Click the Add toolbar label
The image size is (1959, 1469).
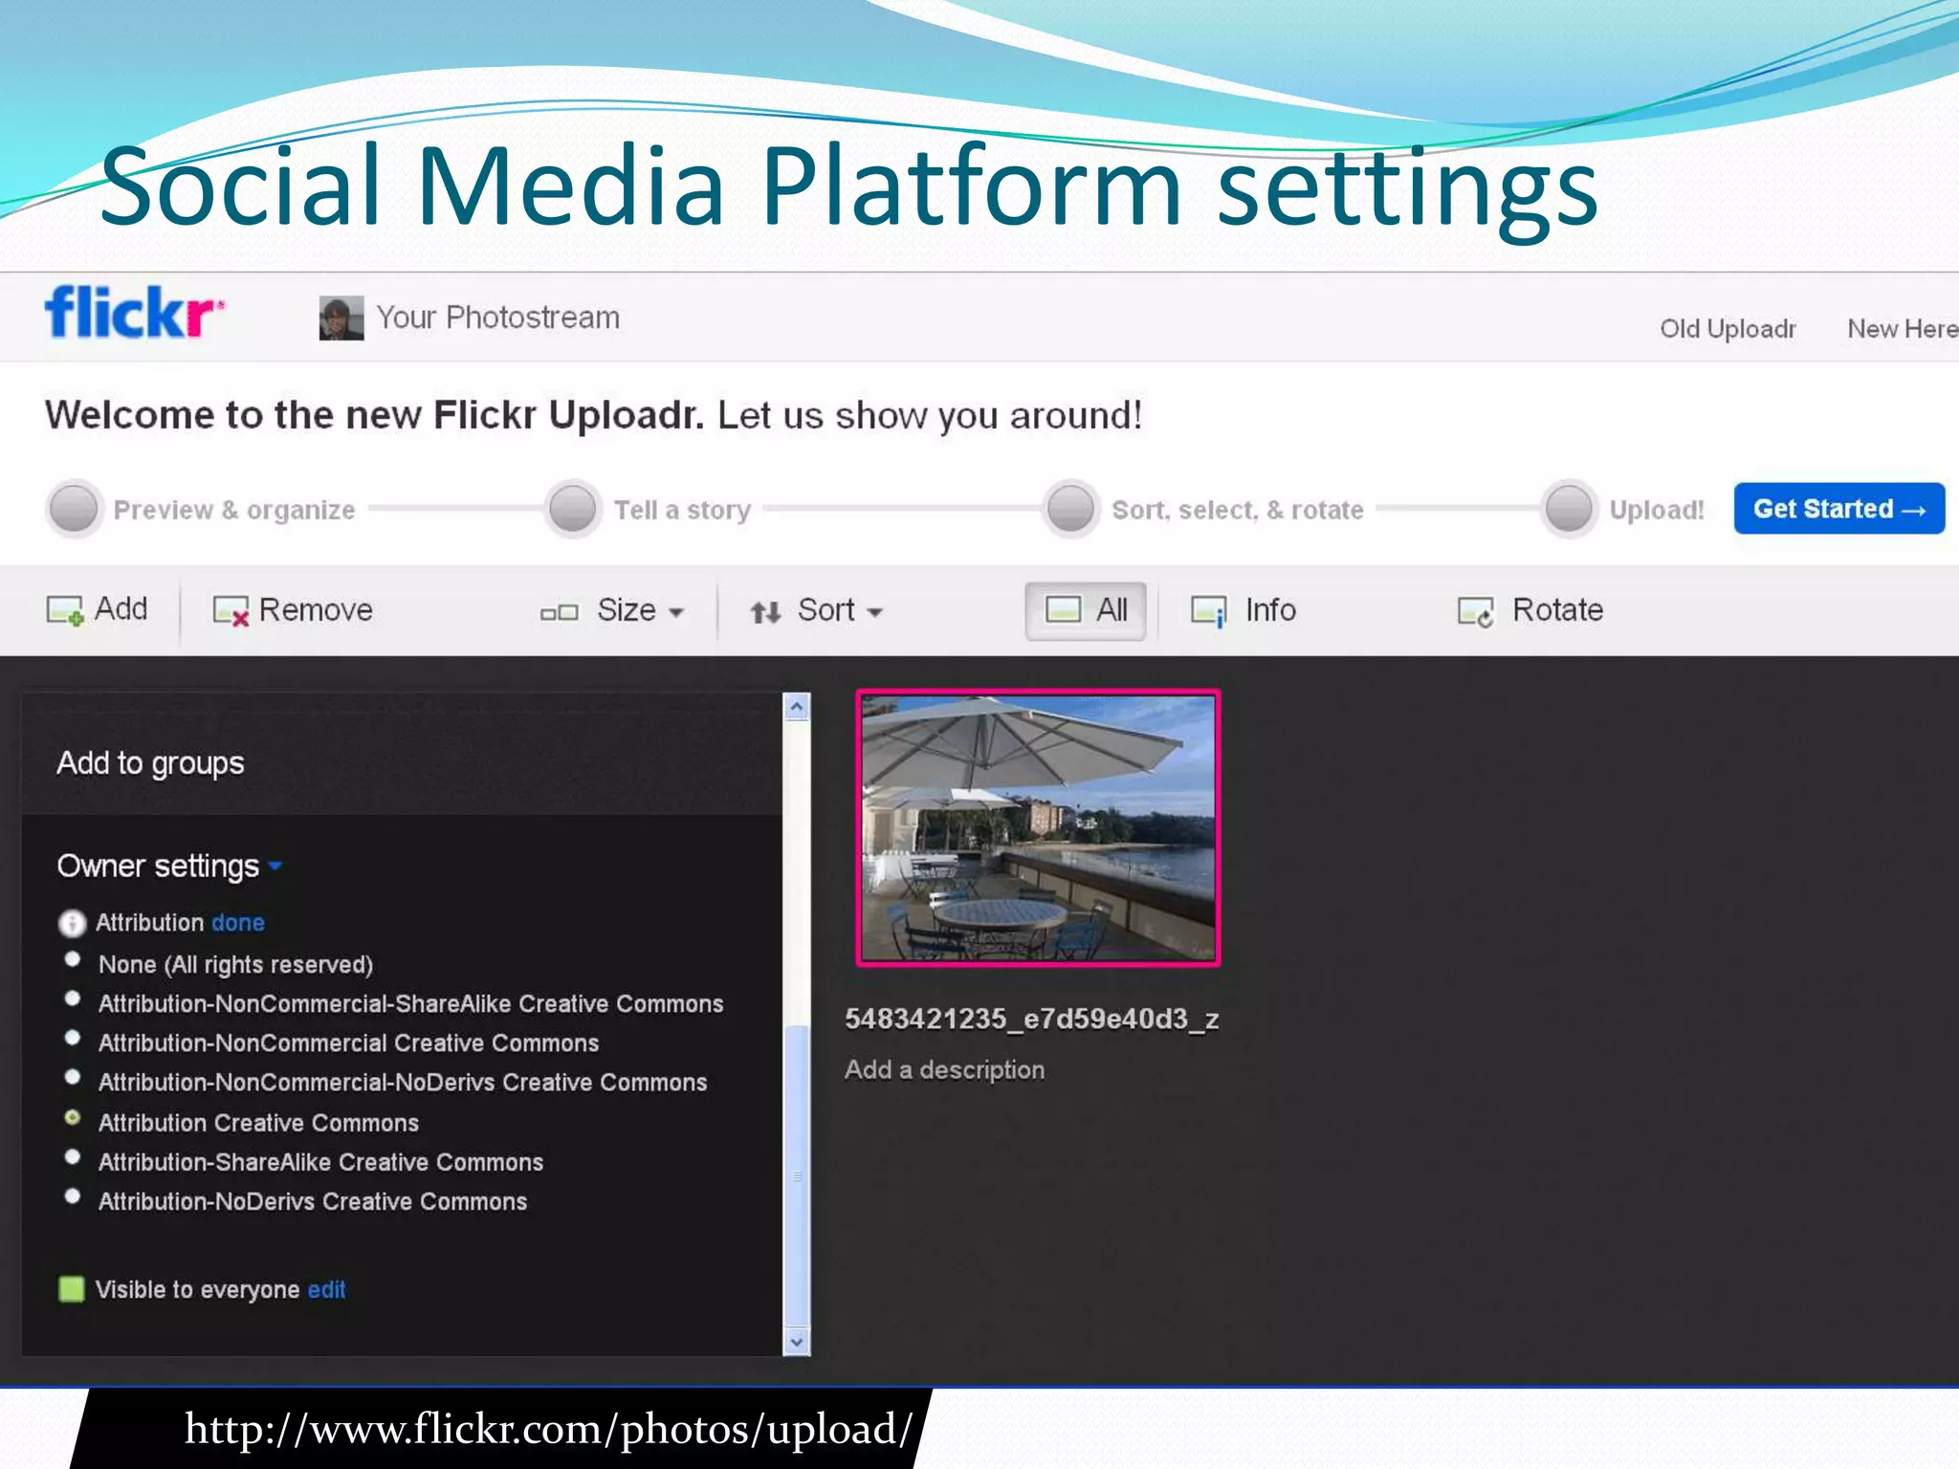tap(121, 608)
